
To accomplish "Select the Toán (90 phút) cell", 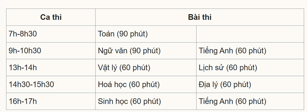I will point(146,34).
